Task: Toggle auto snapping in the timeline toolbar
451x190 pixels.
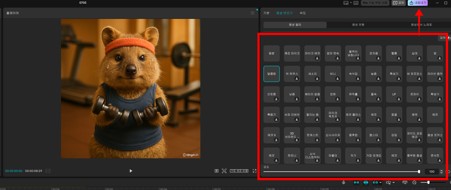Action: tap(366, 182)
